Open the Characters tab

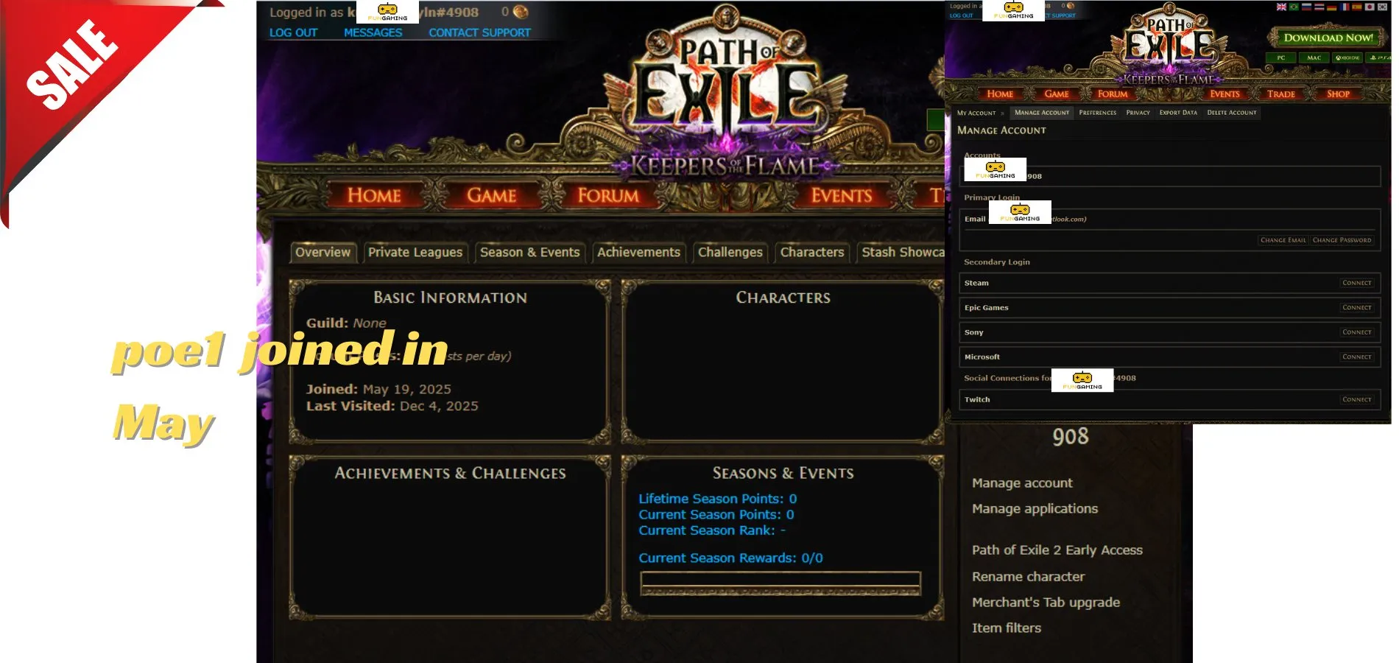[812, 252]
